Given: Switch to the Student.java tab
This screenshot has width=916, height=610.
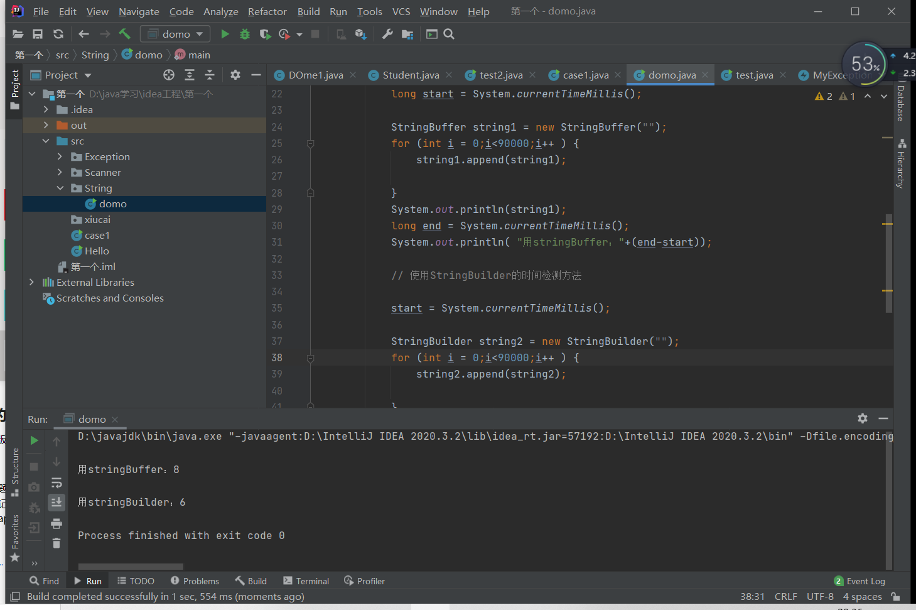Looking at the screenshot, I should tap(411, 75).
